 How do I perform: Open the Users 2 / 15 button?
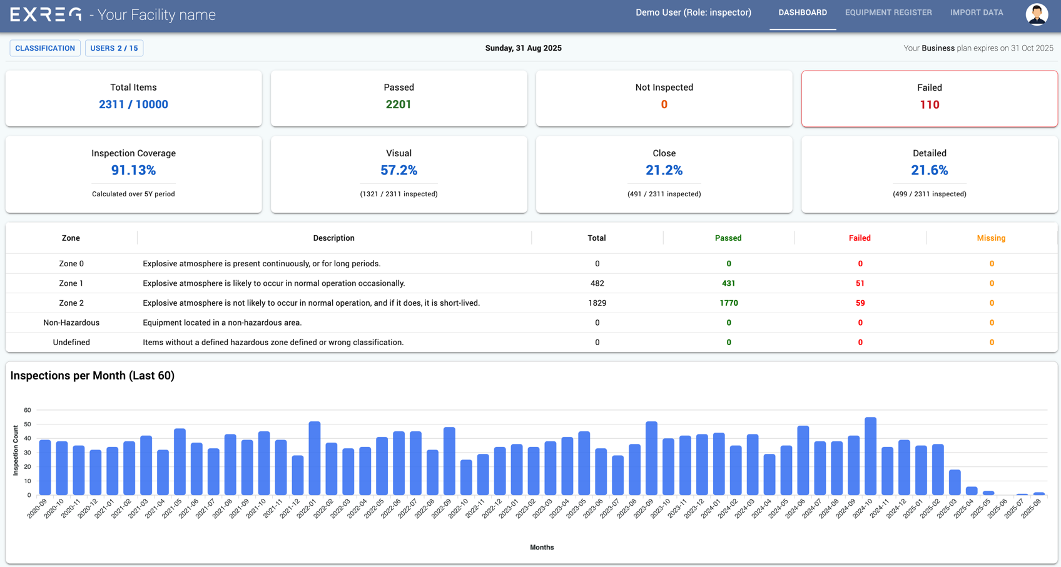(114, 48)
